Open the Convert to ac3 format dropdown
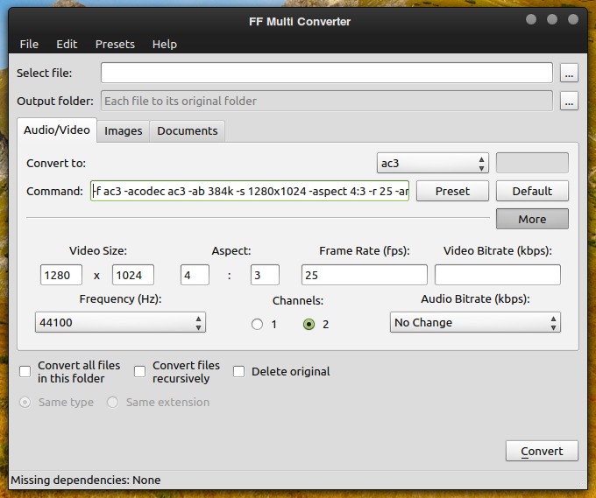 tap(433, 163)
